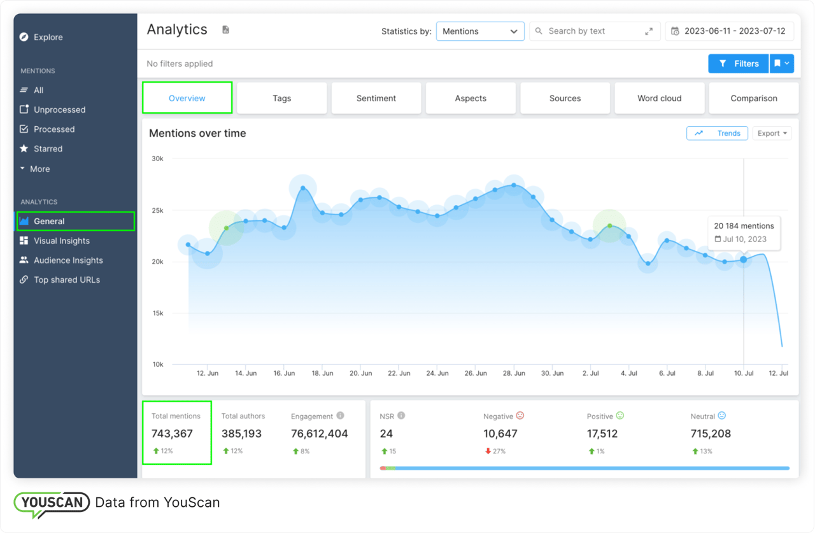Open Top shared URLs link
Screen dimensions: 815x533
[66, 280]
